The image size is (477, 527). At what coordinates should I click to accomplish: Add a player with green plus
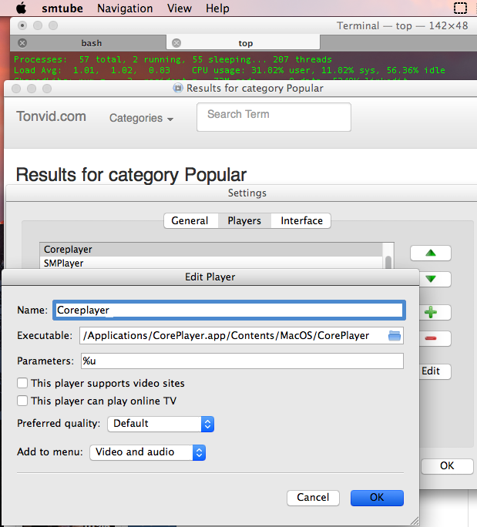[x=435, y=312]
